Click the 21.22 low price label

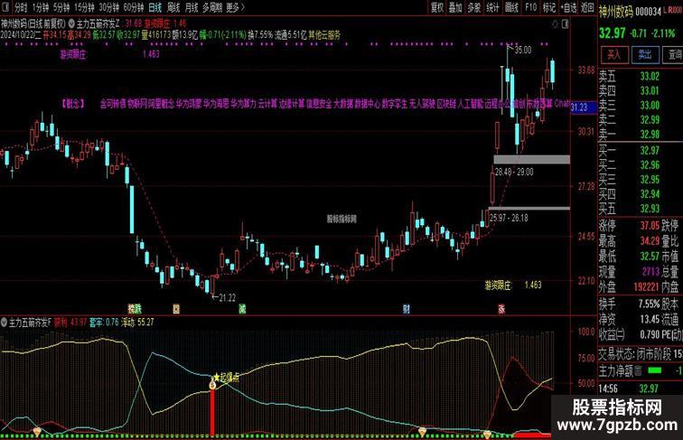pos(227,298)
